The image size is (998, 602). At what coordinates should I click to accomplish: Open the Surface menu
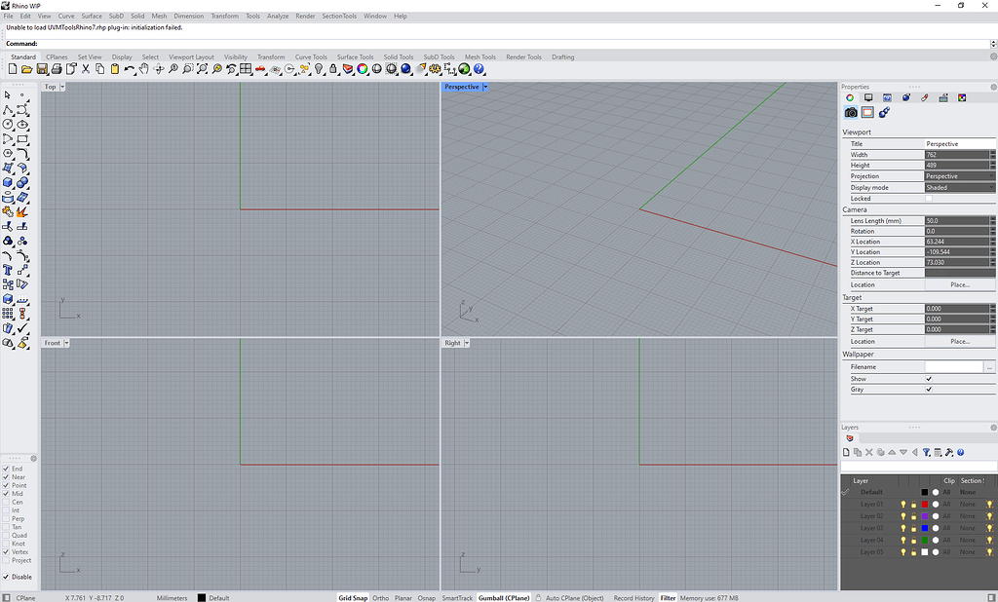coord(90,16)
